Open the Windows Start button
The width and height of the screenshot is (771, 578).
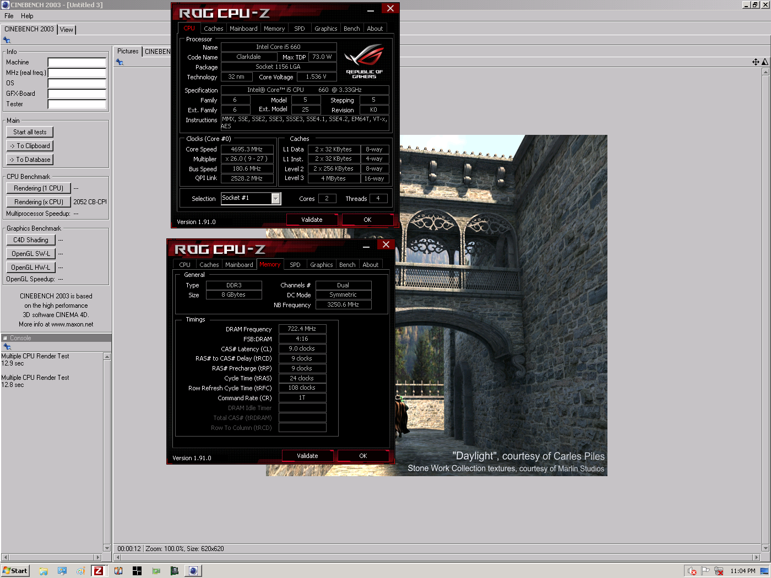15,571
